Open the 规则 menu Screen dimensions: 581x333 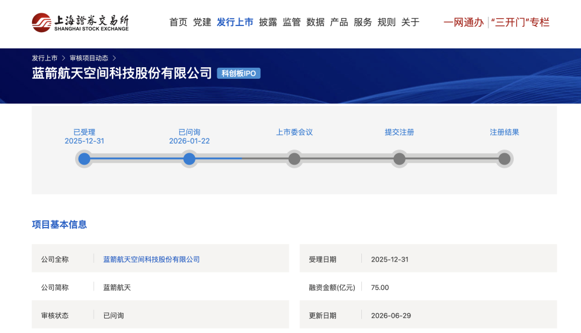tap(387, 22)
